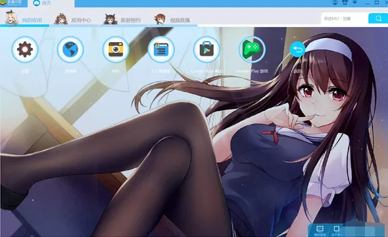Maximize the emulator window
The image size is (388, 237).
pyautogui.click(x=377, y=3)
